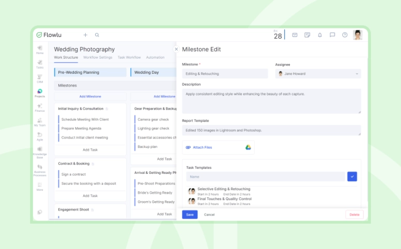Open the mail envelope icon in header

click(x=295, y=35)
